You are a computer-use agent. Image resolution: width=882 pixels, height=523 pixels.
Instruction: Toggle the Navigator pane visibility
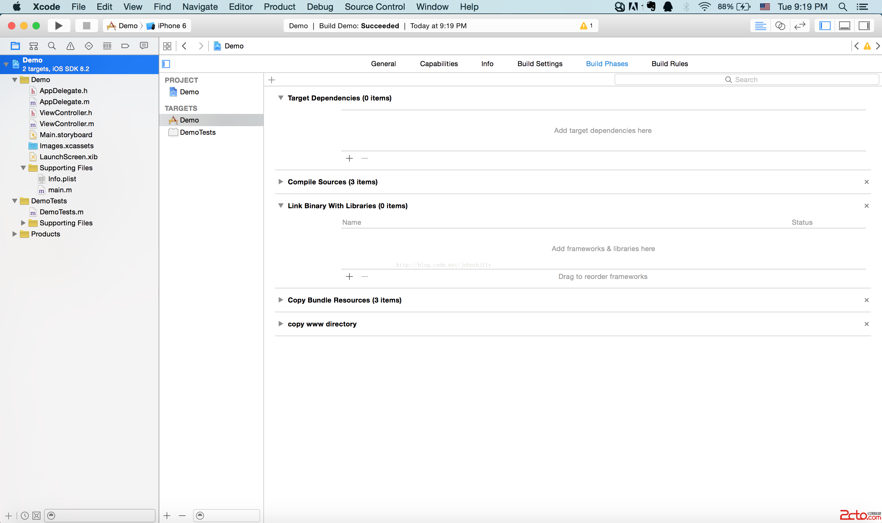click(x=825, y=26)
